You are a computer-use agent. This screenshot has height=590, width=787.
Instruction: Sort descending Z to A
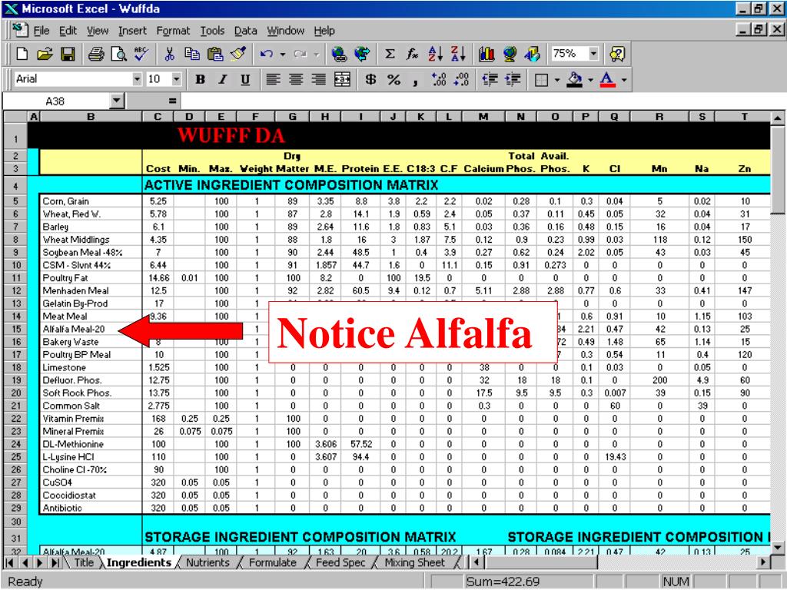(458, 54)
